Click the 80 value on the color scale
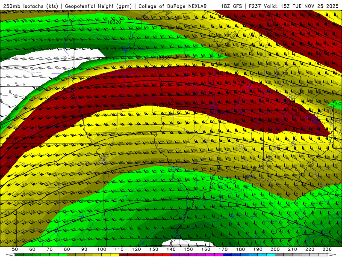The height and width of the screenshot is (257, 342). tap(67, 249)
